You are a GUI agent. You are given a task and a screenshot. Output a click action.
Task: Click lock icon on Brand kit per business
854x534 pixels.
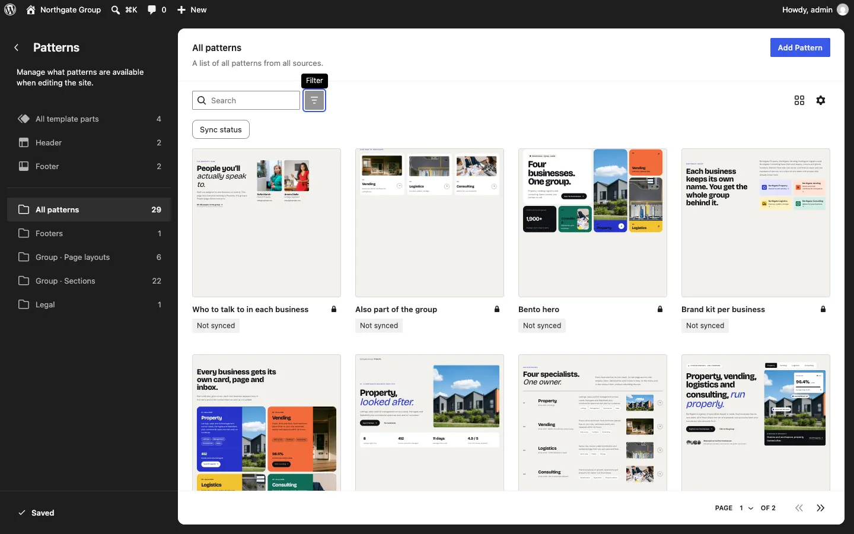click(x=823, y=309)
